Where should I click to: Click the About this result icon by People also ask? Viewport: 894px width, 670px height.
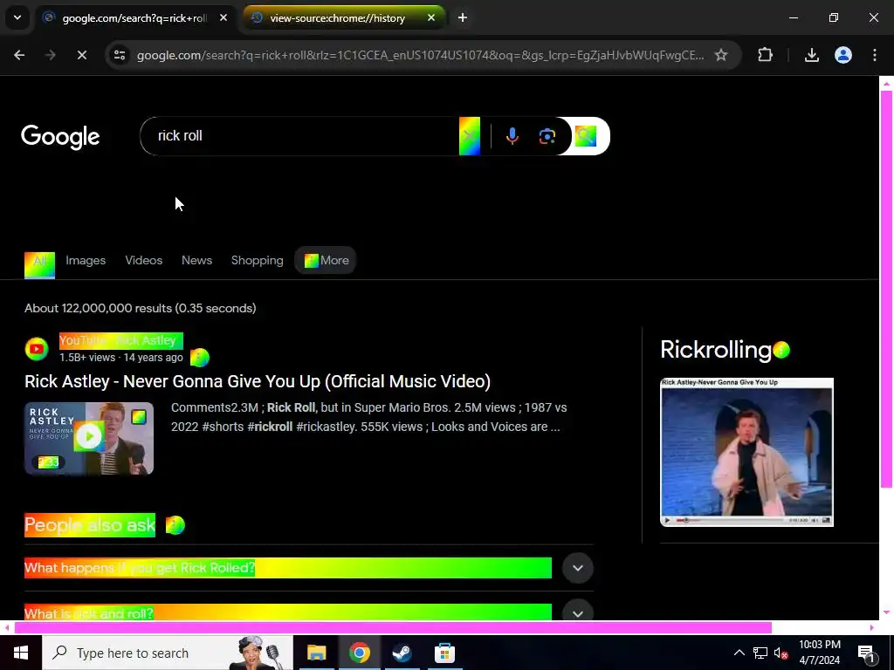pyautogui.click(x=175, y=525)
